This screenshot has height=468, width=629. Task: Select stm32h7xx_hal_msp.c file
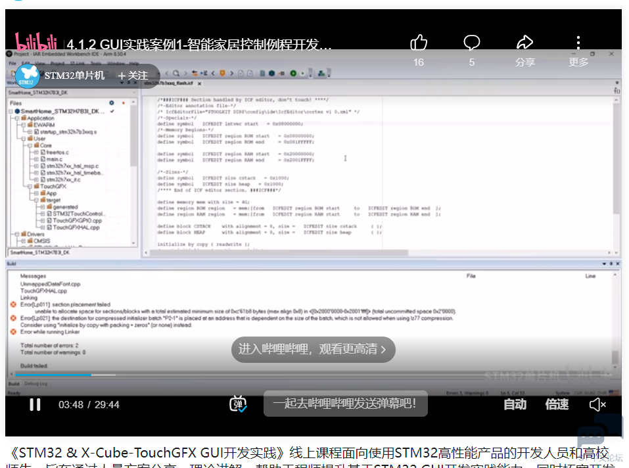click(x=70, y=166)
